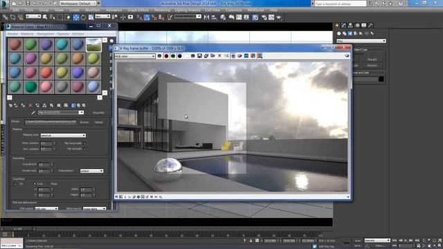Click the Go to Parent icon
Screen dimensions: 443x249
[x=78, y=105]
